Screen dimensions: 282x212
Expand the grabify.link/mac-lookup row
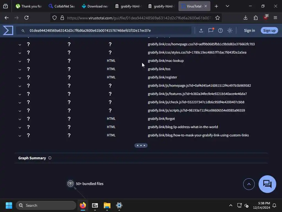pos(20,61)
